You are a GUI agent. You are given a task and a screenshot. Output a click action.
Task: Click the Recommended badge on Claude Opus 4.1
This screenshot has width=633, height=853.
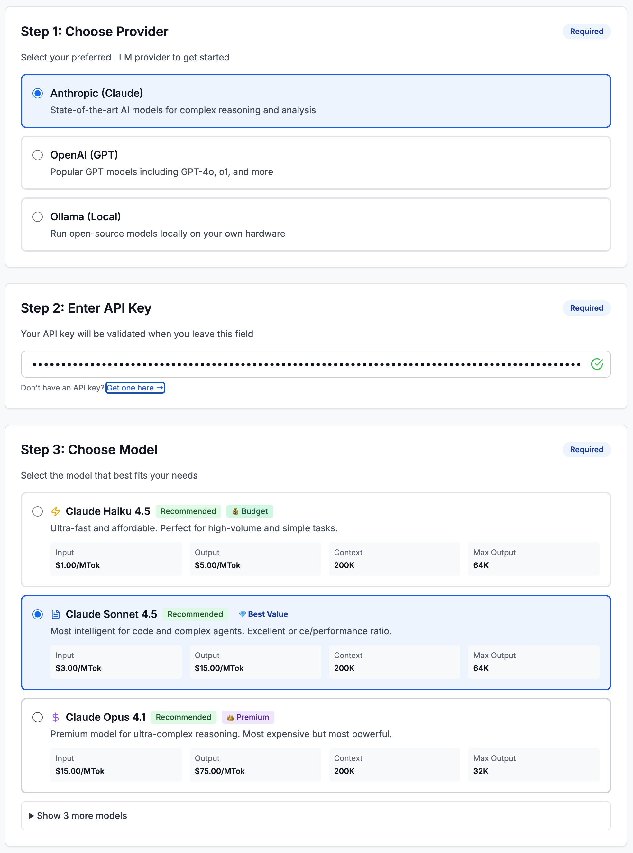click(183, 717)
